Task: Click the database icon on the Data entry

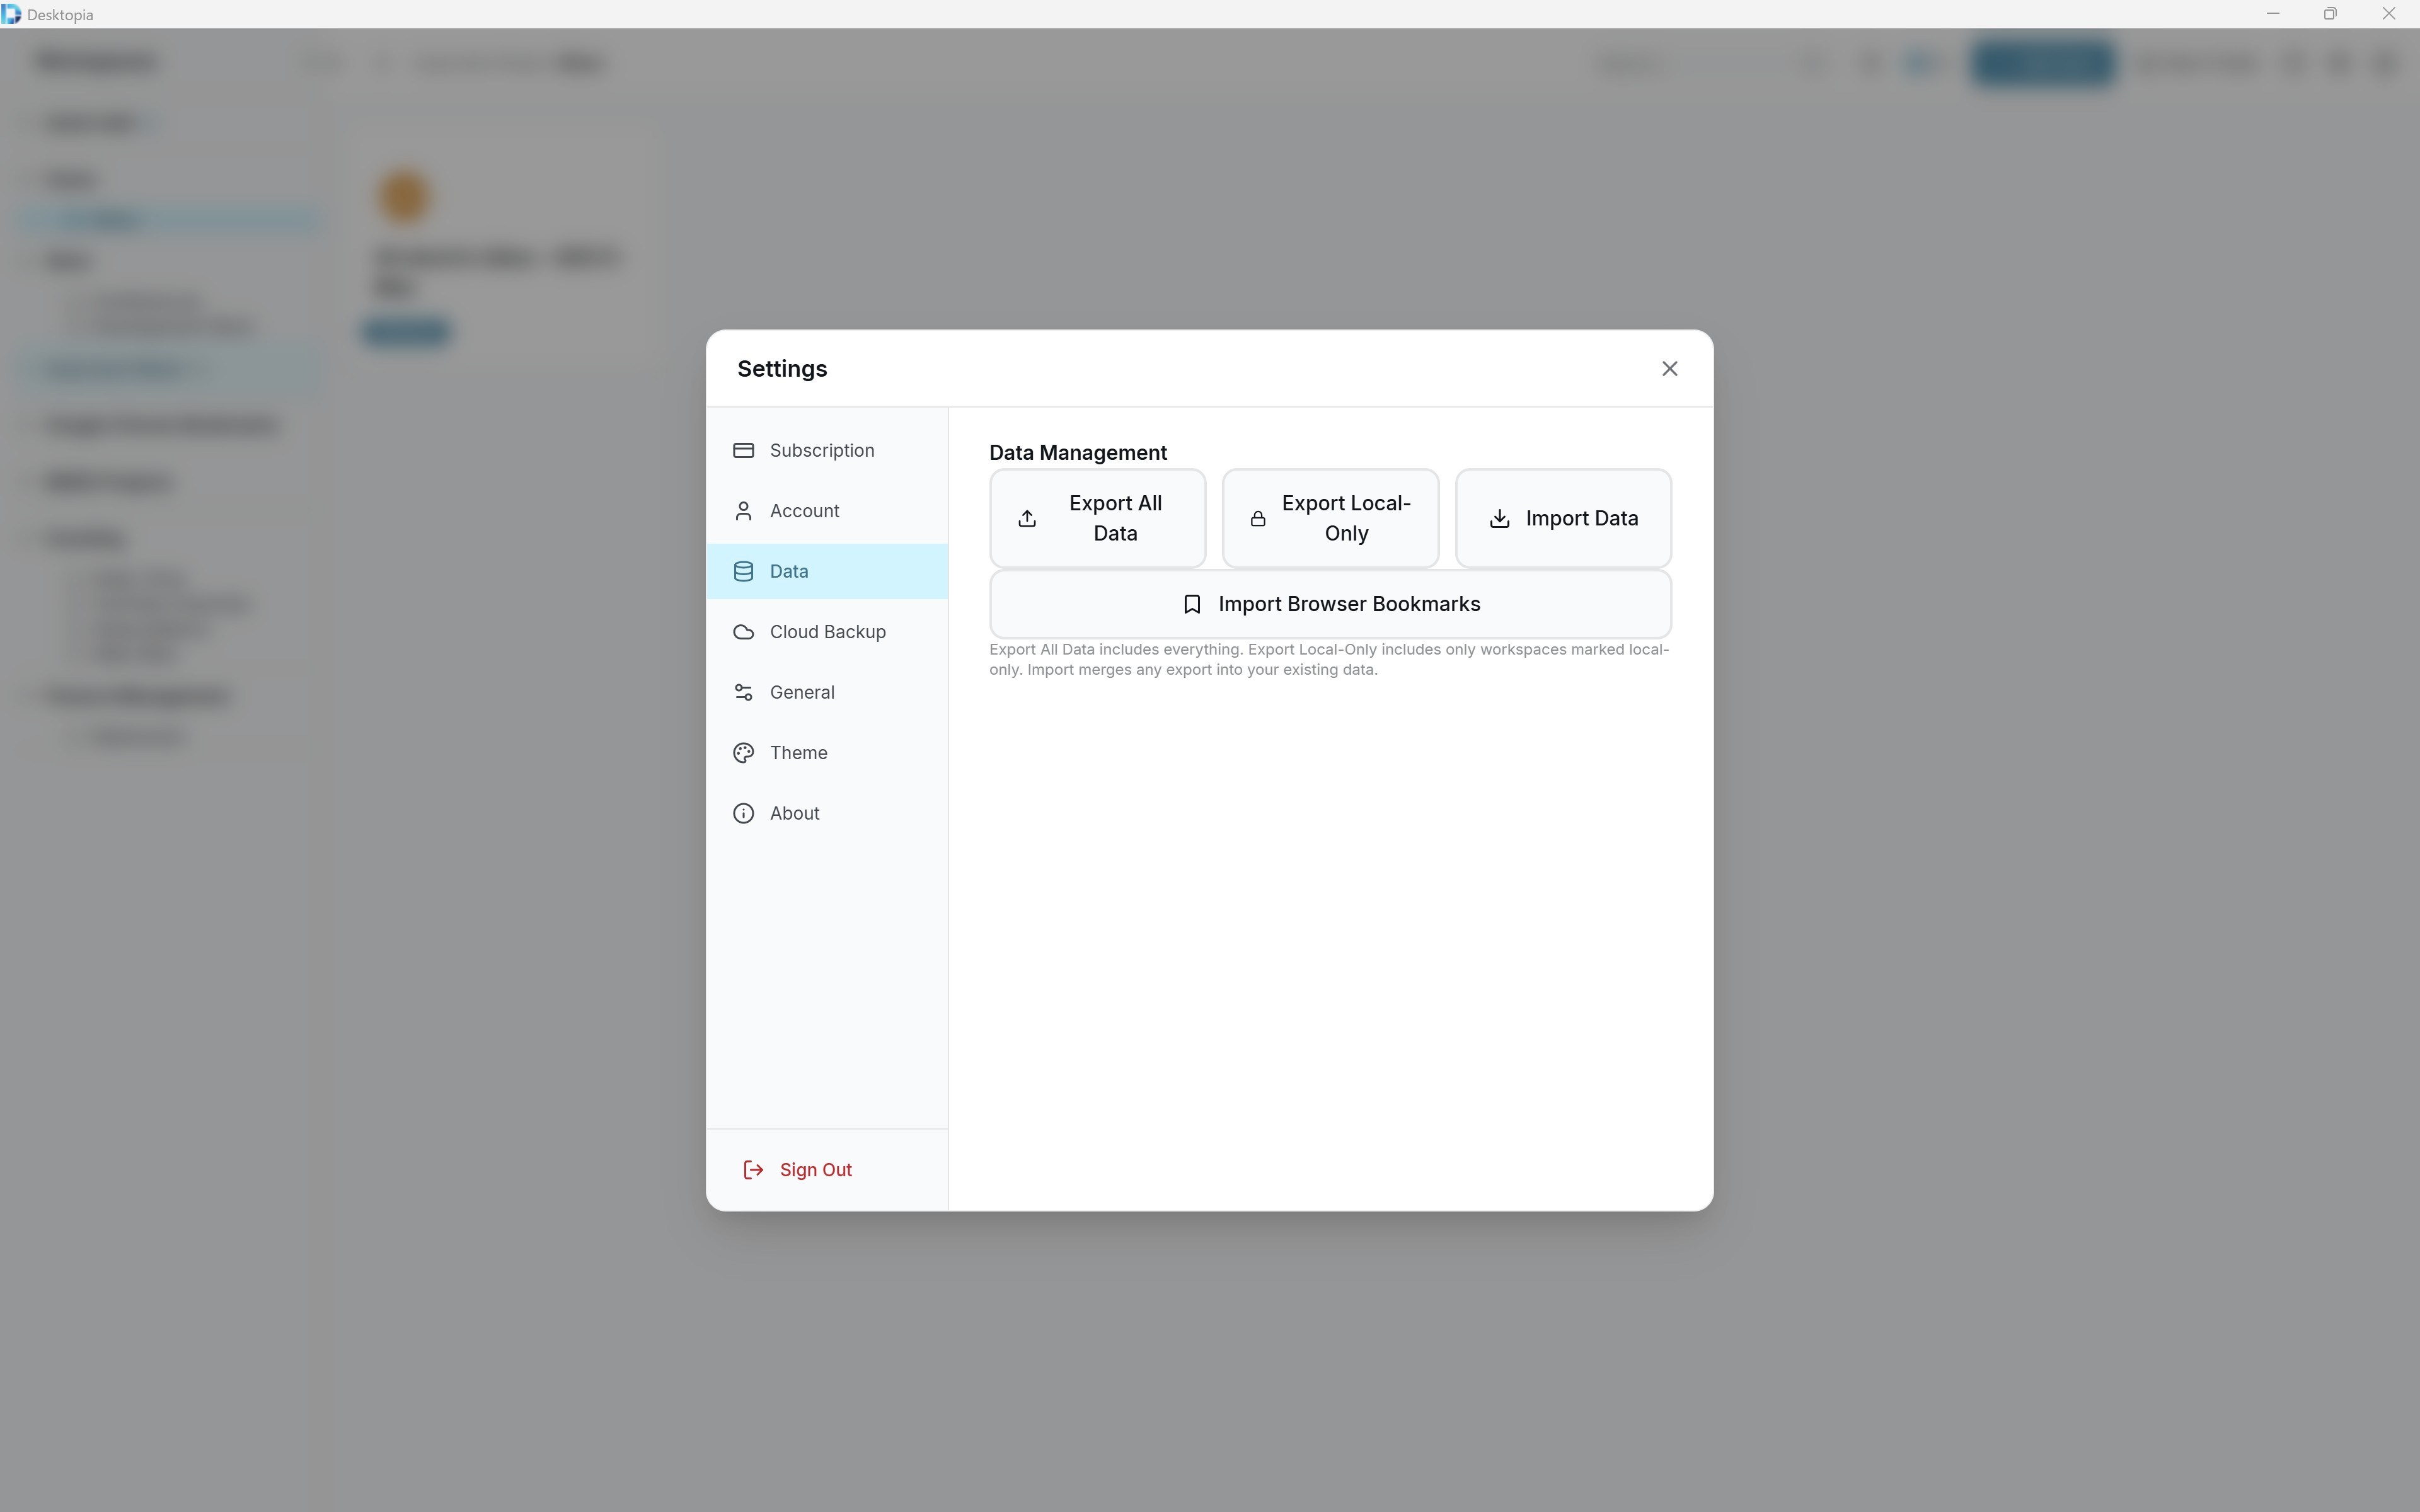Action: click(743, 571)
